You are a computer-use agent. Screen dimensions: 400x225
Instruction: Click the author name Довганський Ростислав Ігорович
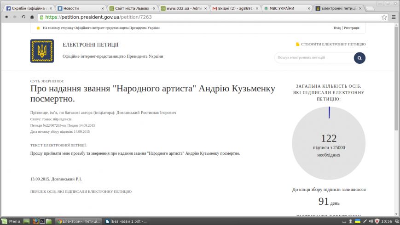146,112
